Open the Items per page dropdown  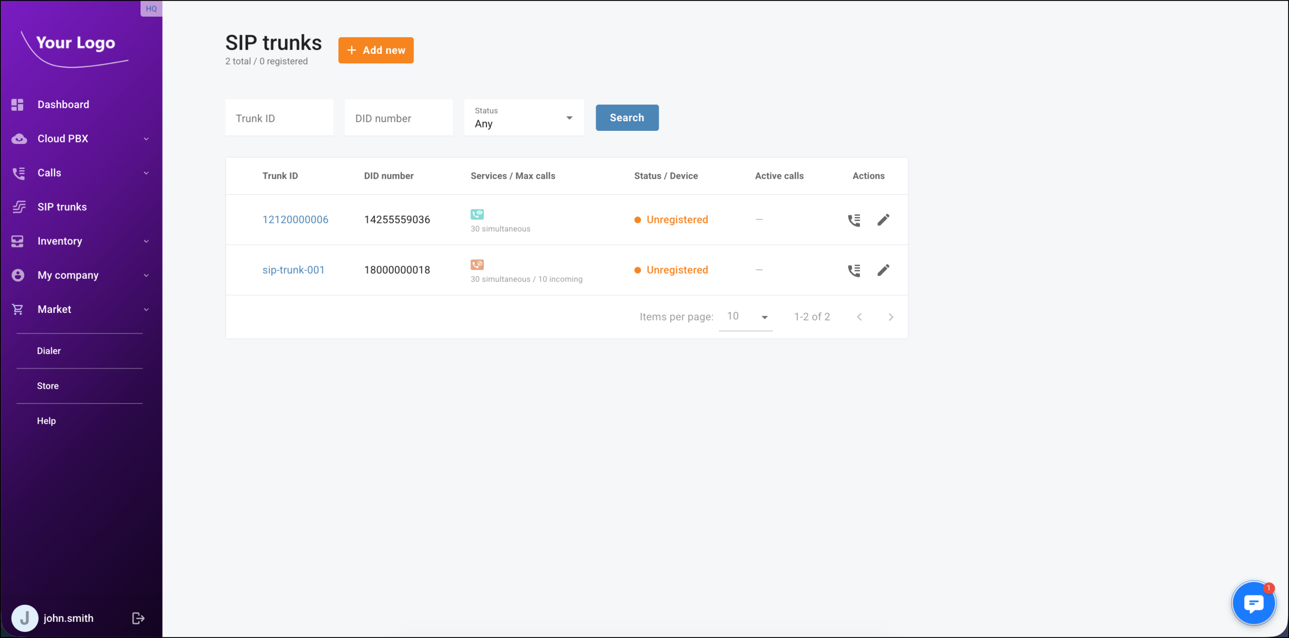pyautogui.click(x=746, y=317)
